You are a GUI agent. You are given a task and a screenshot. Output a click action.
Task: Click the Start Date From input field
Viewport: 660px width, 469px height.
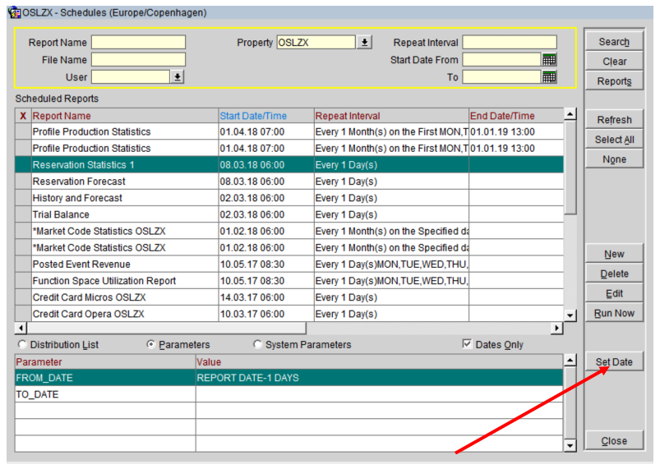pos(501,60)
